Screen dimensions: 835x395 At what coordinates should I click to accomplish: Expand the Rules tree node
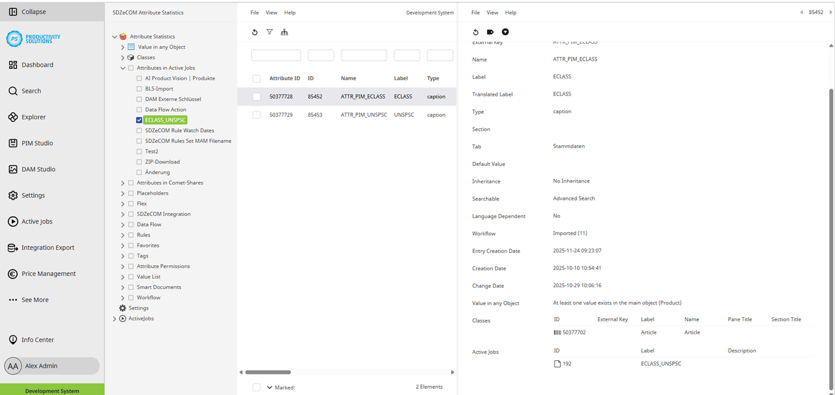pos(123,235)
